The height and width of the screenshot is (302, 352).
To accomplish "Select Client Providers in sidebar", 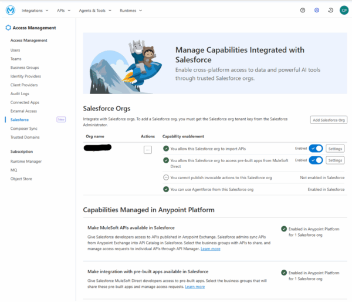I will coord(24,85).
